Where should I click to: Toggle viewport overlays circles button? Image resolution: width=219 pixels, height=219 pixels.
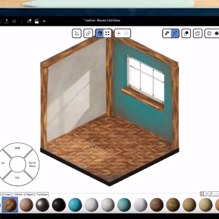[x=186, y=33]
